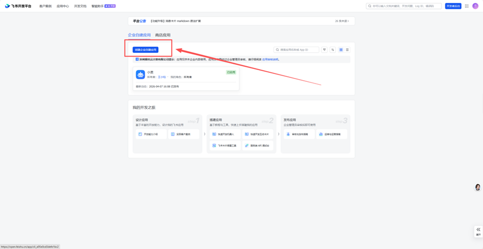Click the blue 开发者后台 button
The width and height of the screenshot is (483, 249).
[453, 6]
